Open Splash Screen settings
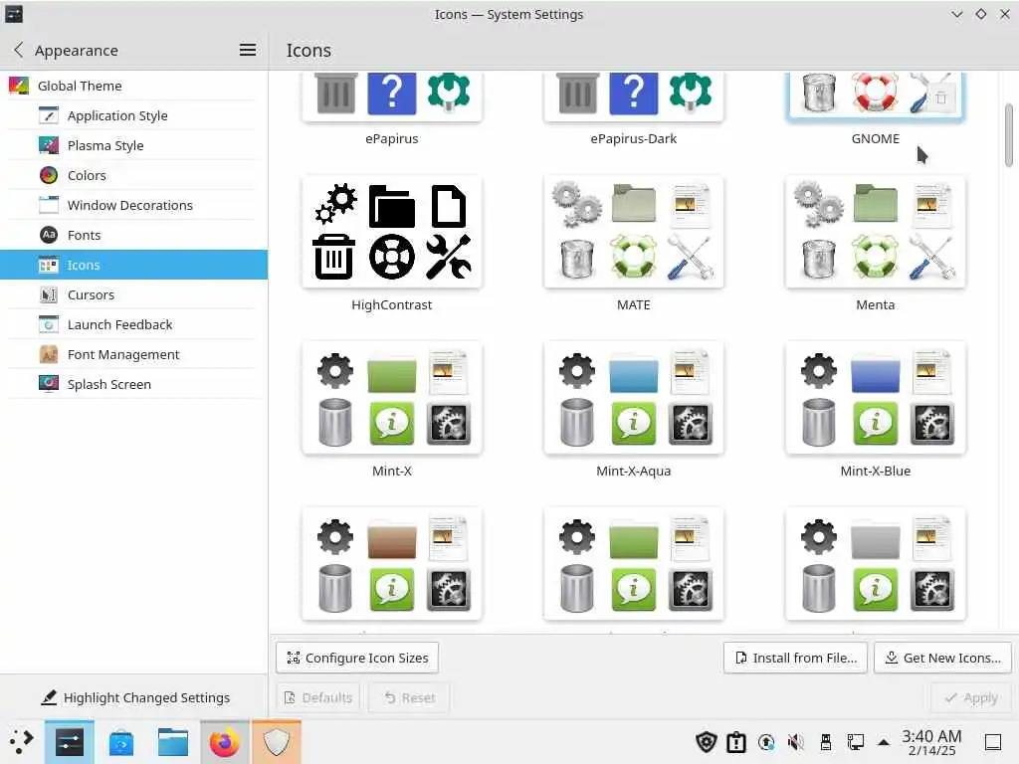 [x=134, y=385]
